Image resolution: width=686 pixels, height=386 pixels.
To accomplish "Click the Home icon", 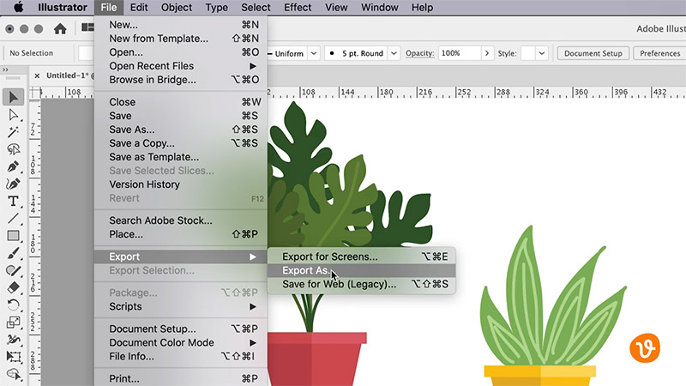I will [60, 29].
